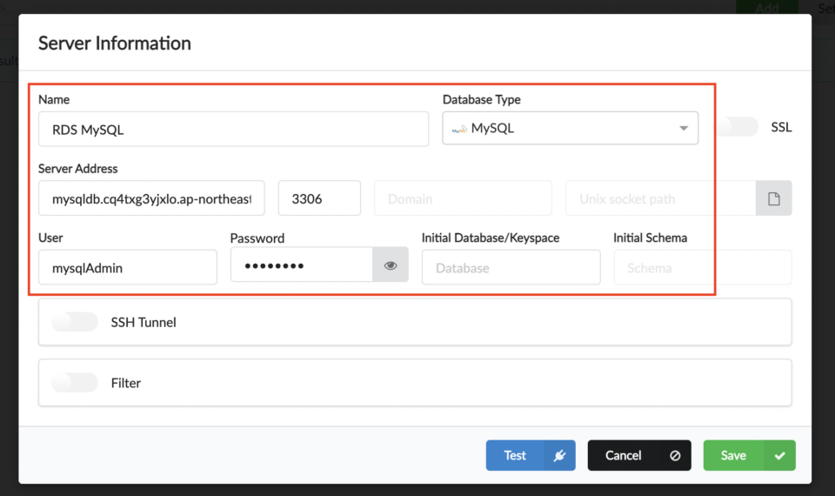Enable the SSL toggle
Screen dimensions: 835x496
point(738,127)
